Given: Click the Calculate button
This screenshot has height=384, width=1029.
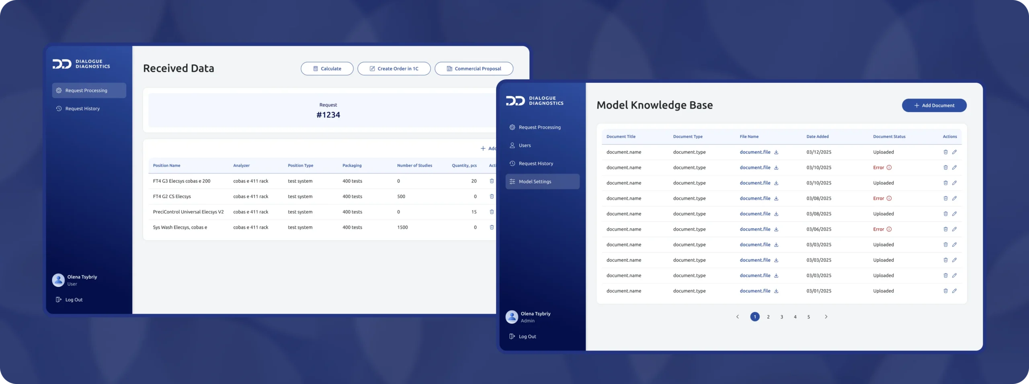Looking at the screenshot, I should (x=327, y=69).
